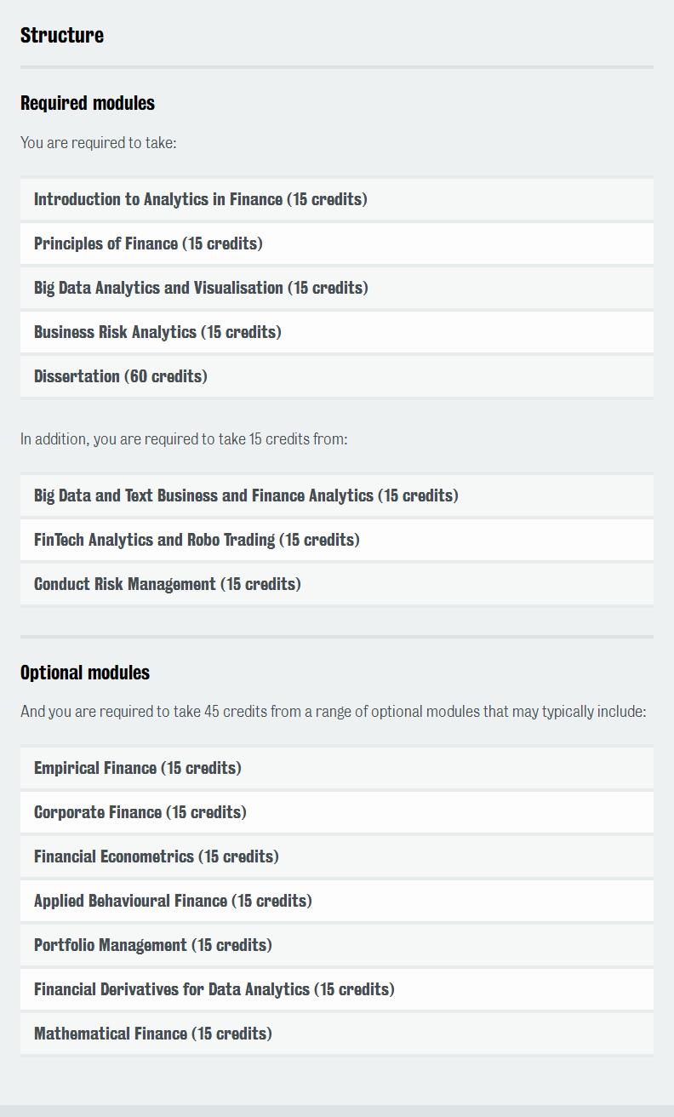The width and height of the screenshot is (674, 1117).
Task: Click the Structure section heading
Action: pos(62,35)
